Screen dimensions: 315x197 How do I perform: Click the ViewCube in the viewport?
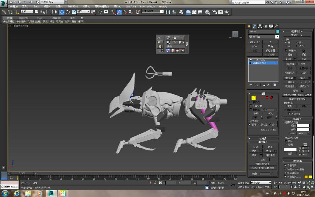[235, 34]
